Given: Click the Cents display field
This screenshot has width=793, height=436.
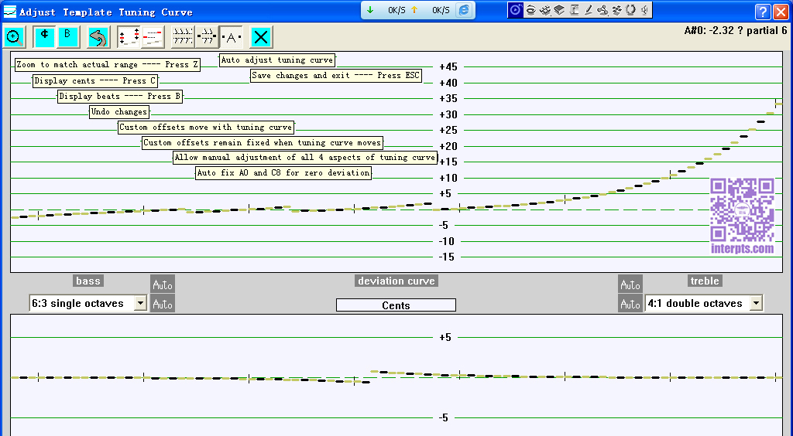Looking at the screenshot, I should (396, 305).
